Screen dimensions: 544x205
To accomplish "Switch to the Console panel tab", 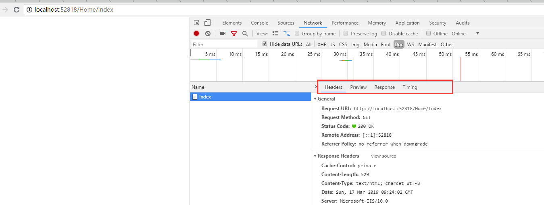I will click(259, 23).
